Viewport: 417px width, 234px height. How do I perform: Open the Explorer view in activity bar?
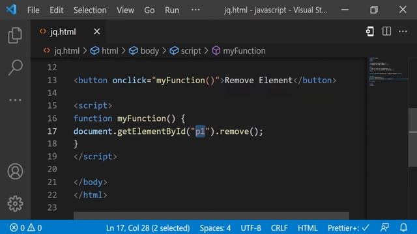coord(15,35)
